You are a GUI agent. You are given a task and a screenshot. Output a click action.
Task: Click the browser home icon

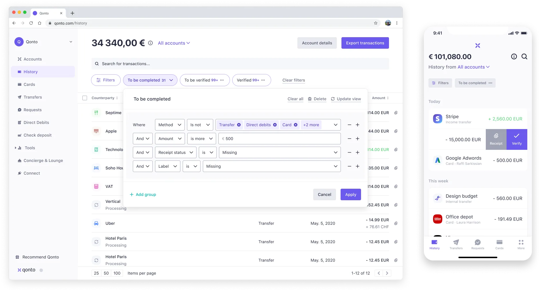point(39,23)
